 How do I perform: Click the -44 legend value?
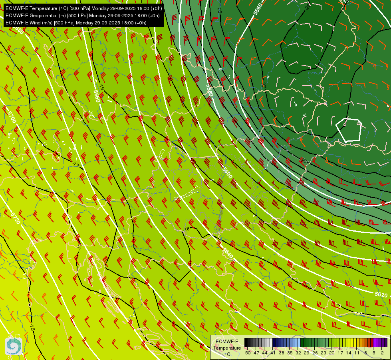pos(264,353)
